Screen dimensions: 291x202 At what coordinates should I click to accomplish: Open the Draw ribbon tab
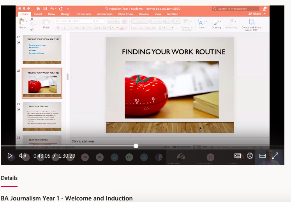tap(51, 14)
